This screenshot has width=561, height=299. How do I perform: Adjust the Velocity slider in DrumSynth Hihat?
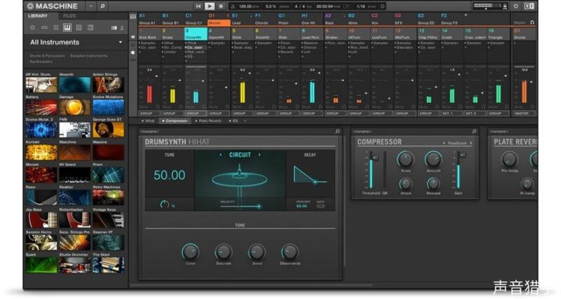[241, 207]
